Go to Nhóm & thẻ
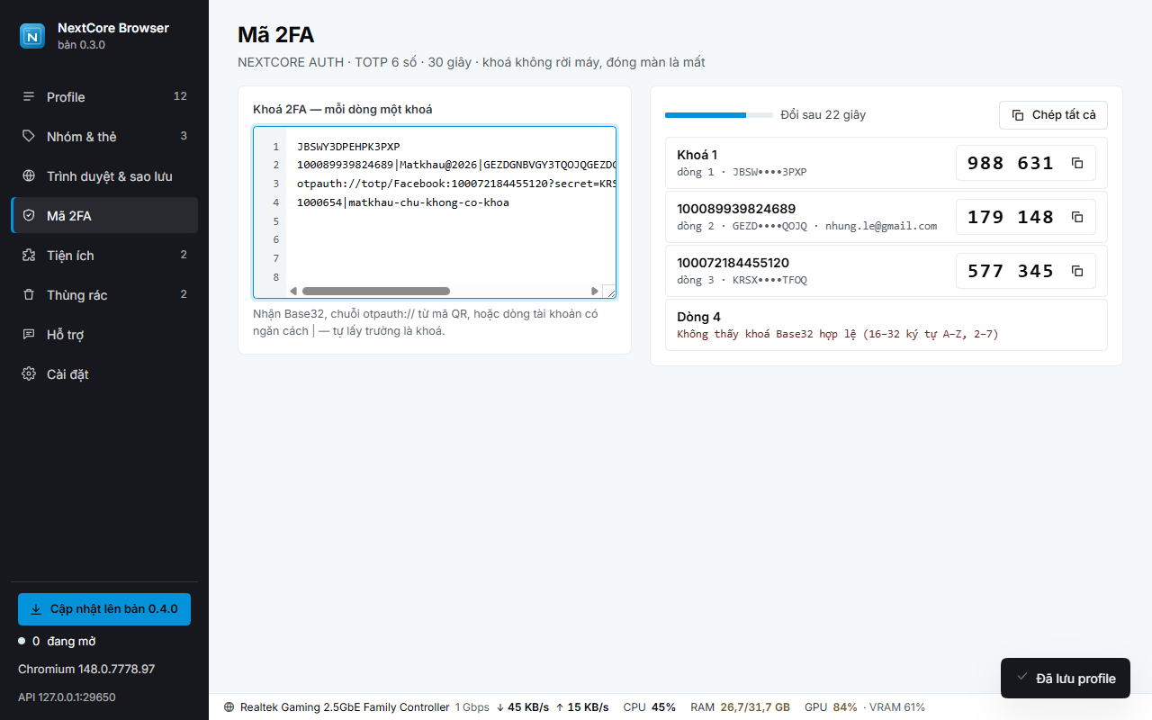Screen dimensions: 1152x720 click(x=104, y=137)
